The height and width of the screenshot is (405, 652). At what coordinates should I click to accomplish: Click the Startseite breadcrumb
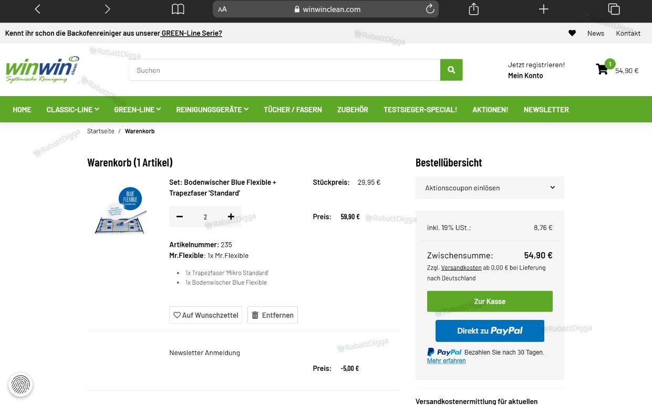pyautogui.click(x=101, y=131)
